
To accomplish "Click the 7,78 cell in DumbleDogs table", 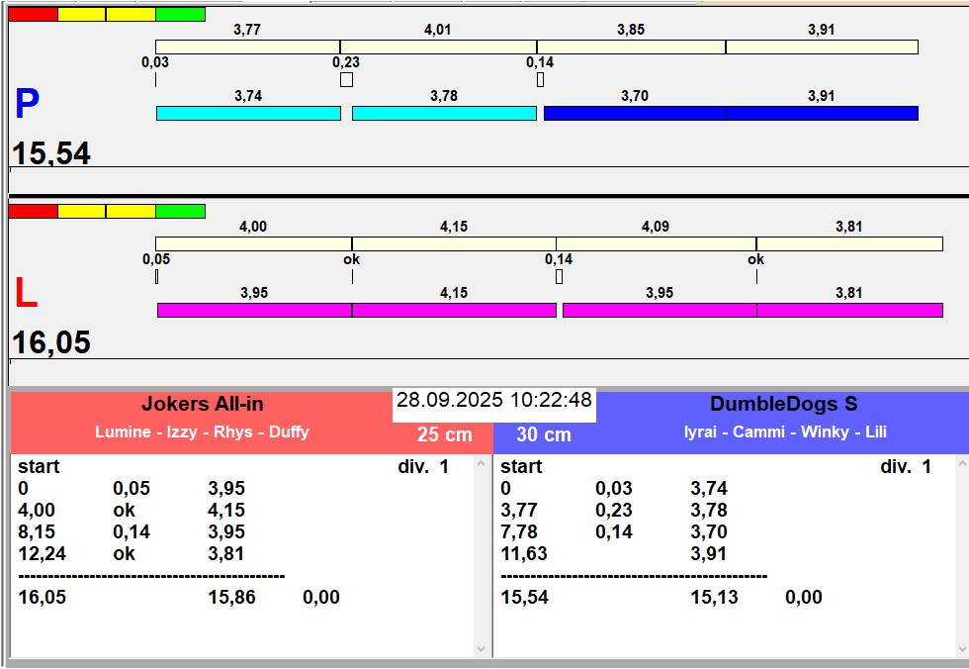I will (519, 531).
